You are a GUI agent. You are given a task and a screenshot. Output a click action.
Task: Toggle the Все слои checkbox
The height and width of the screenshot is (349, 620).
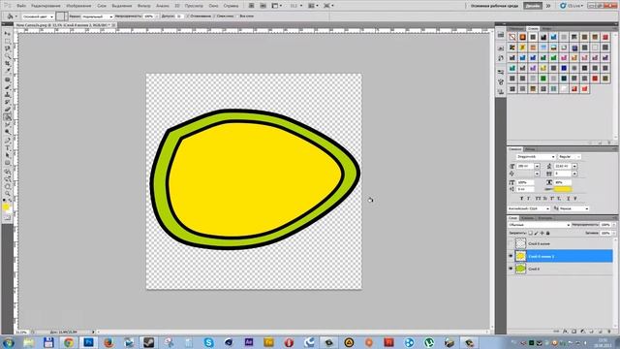237,16
